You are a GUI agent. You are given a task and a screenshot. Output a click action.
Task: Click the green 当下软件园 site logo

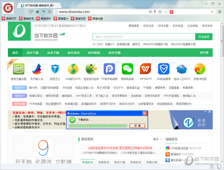(x=19, y=31)
